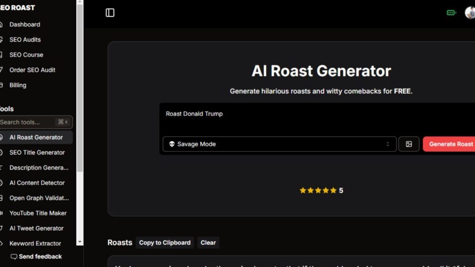Click the Generate Roast button
The height and width of the screenshot is (267, 475).
[x=449, y=144]
